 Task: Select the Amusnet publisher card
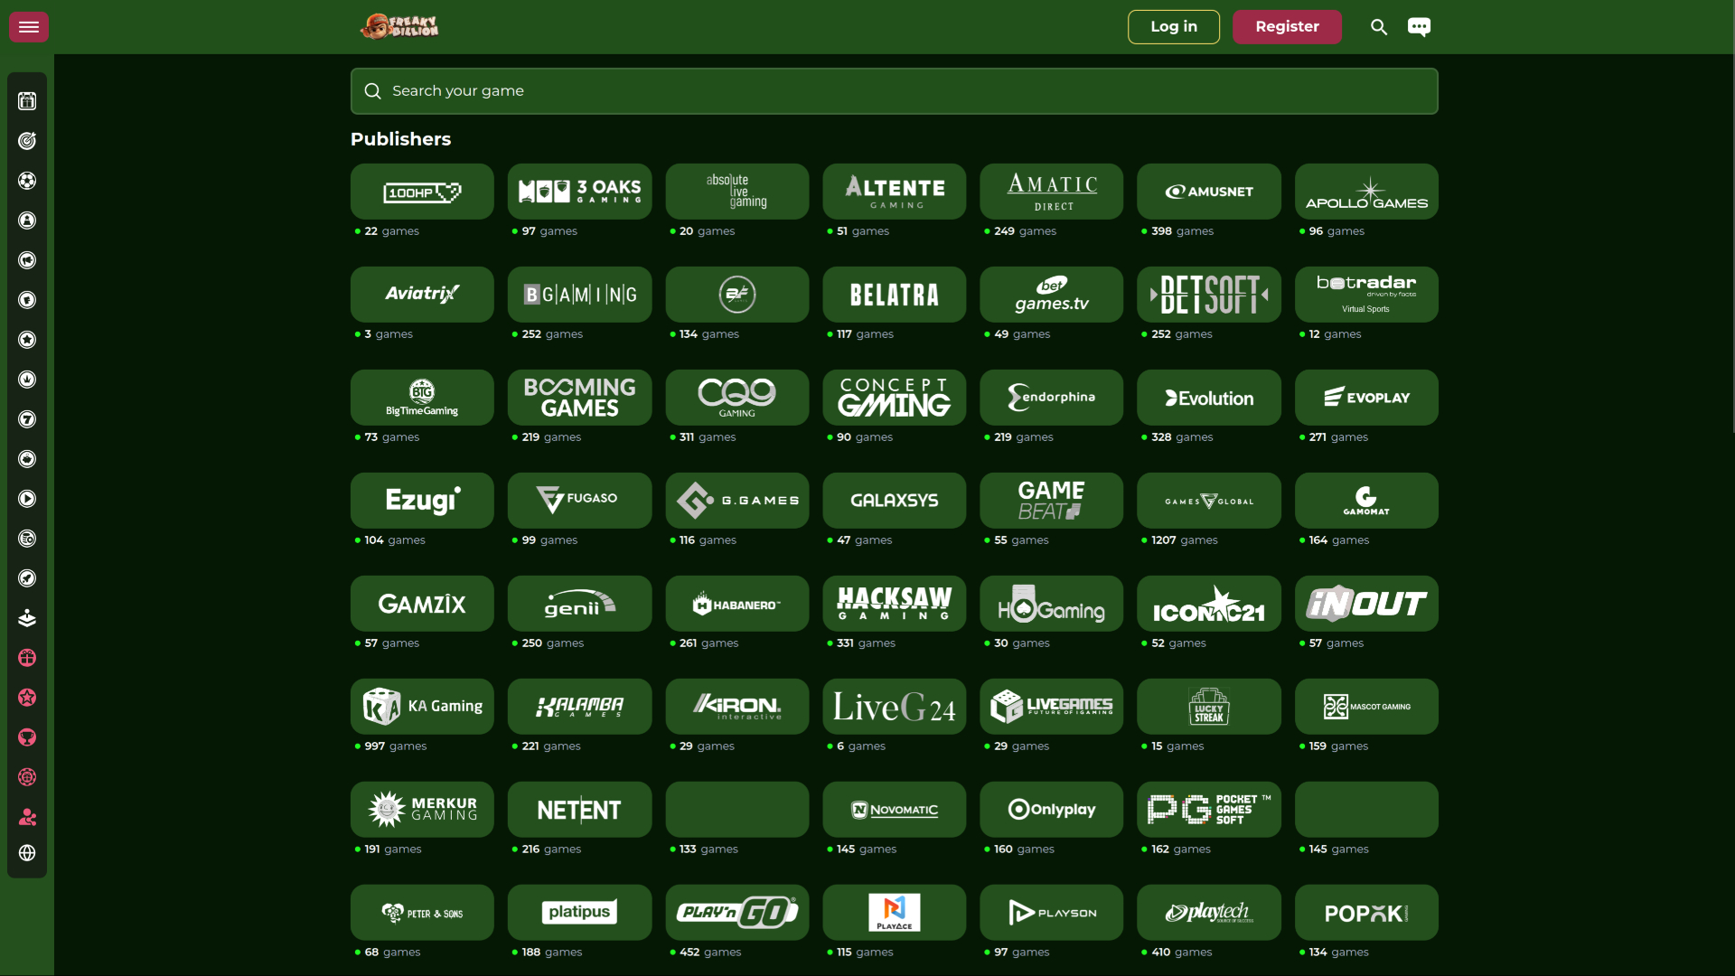tap(1208, 192)
